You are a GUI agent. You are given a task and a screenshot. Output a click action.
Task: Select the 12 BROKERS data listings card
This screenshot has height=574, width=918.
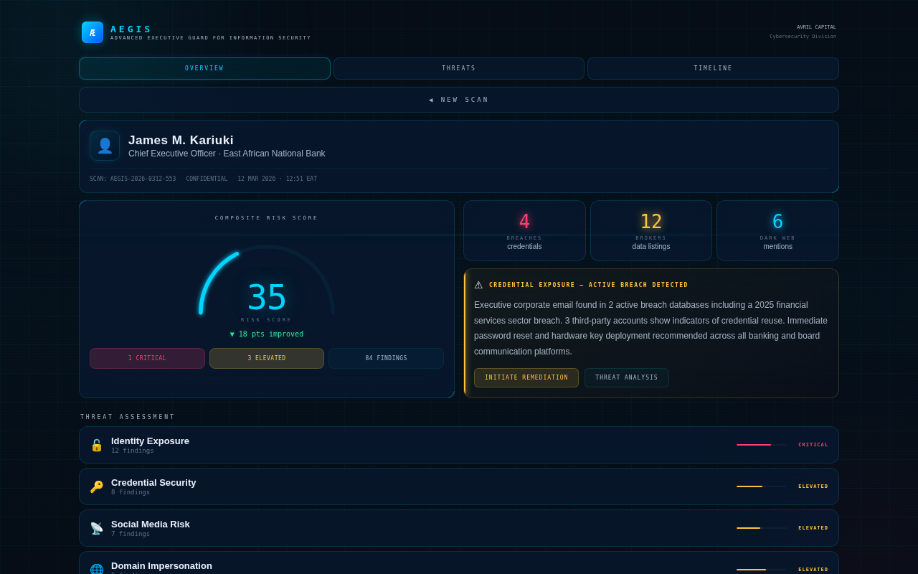tap(650, 230)
